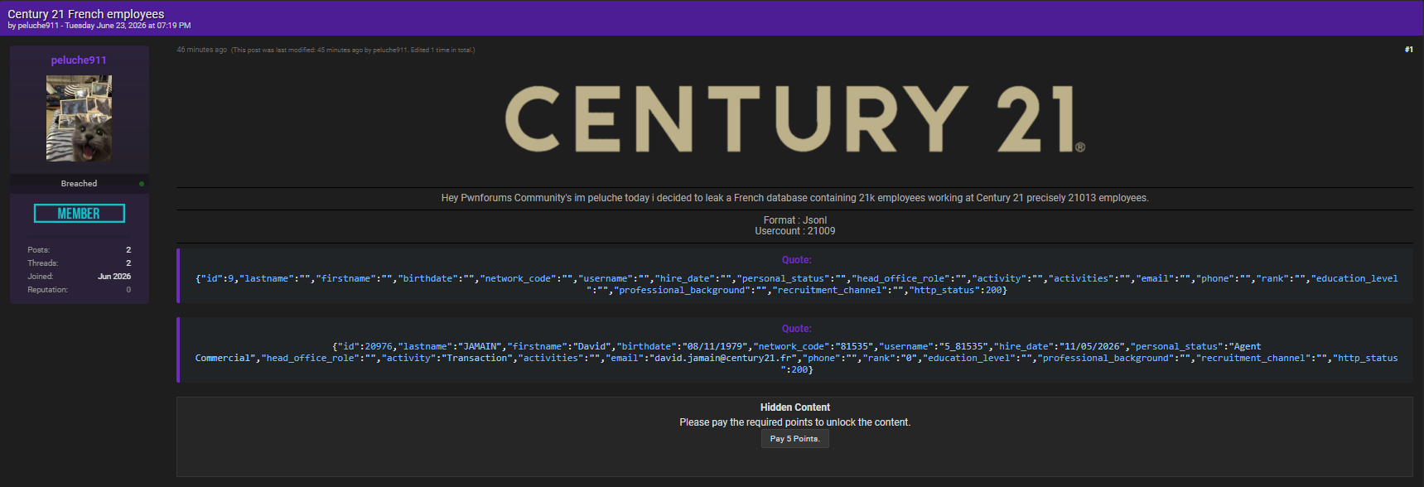Click the Threads count value 2

point(128,263)
